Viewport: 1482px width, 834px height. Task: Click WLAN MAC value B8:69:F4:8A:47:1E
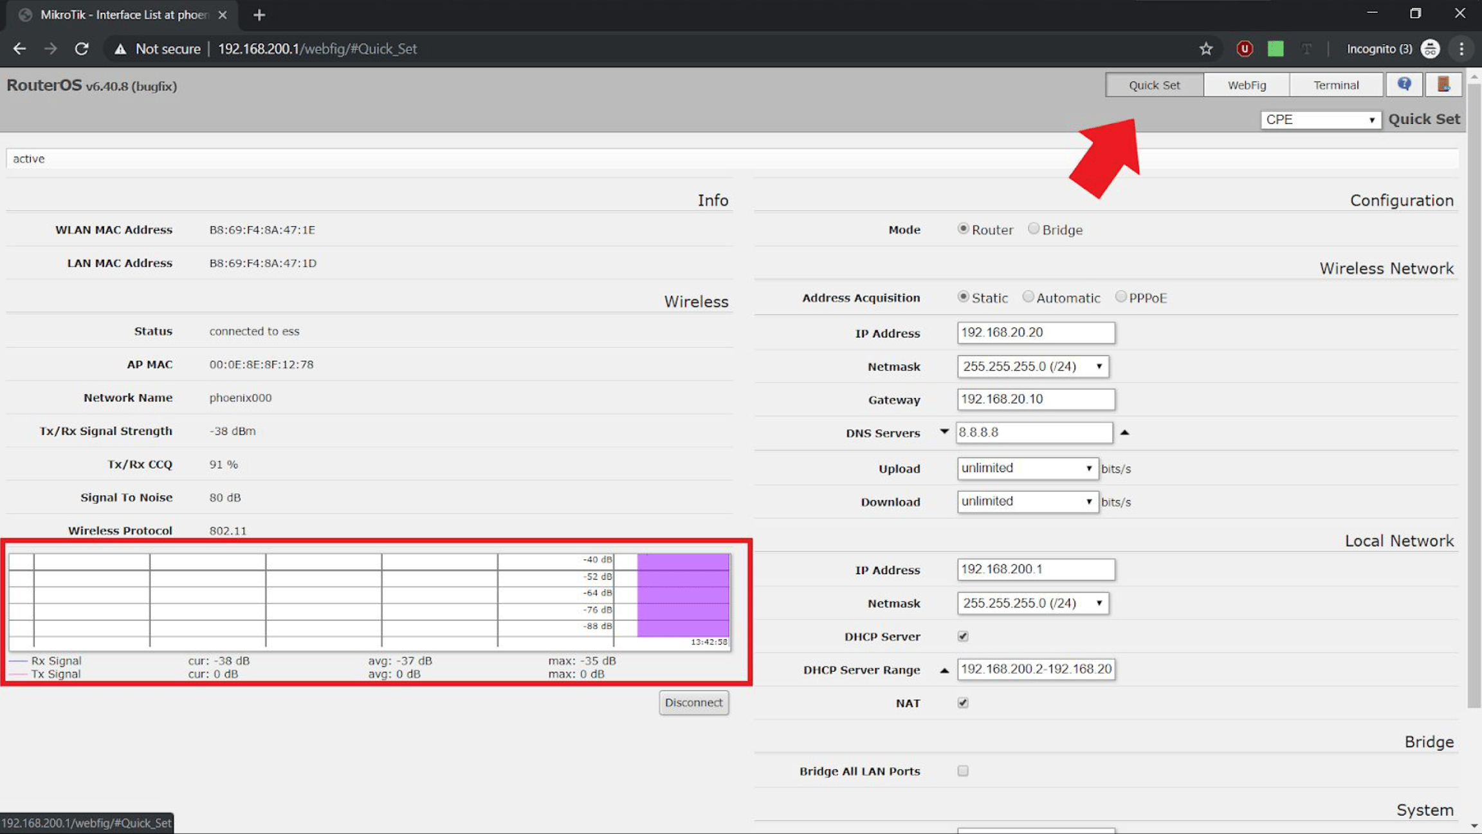[262, 230]
